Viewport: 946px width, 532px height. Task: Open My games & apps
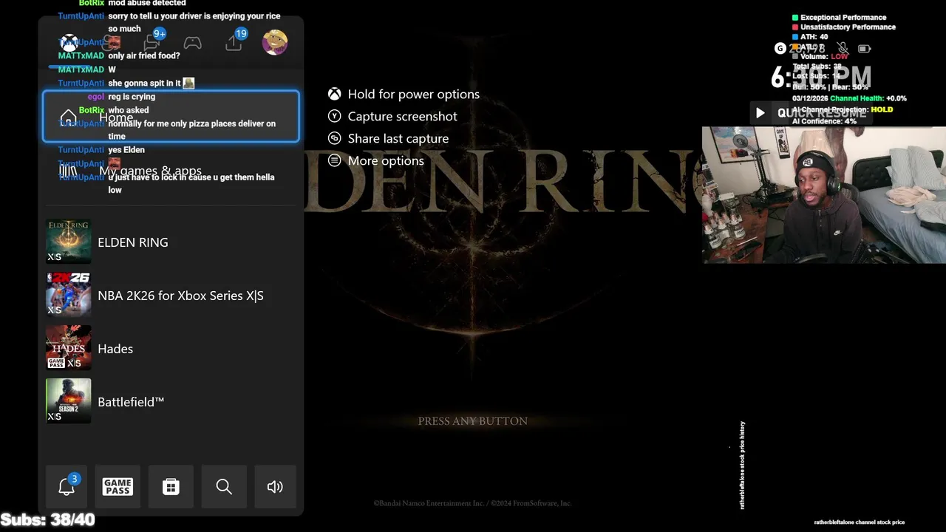[171, 171]
